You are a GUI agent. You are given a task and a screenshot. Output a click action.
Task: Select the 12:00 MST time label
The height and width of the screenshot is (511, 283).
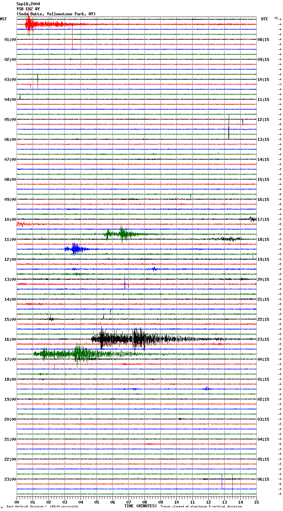(10, 259)
